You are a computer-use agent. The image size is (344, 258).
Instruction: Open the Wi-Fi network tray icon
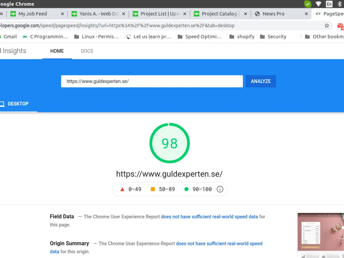click(x=318, y=4)
